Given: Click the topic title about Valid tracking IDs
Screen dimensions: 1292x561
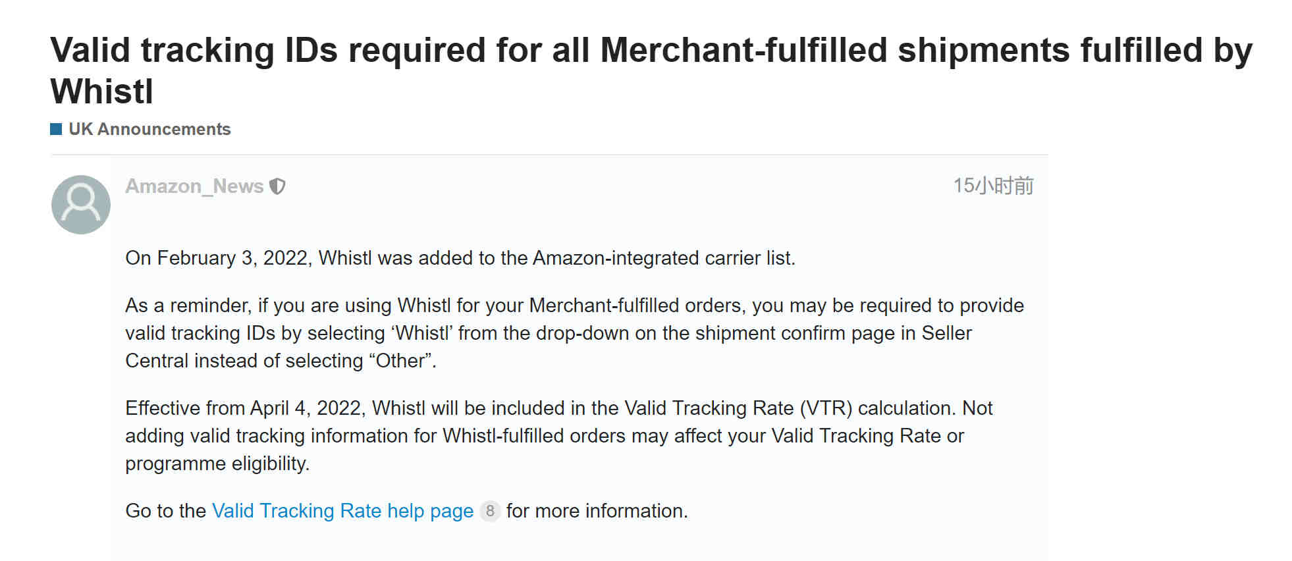Looking at the screenshot, I should coord(651,70).
